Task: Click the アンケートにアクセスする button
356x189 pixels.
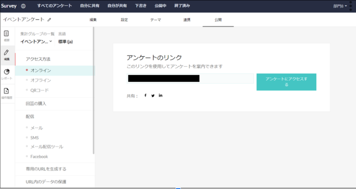Action: (x=286, y=82)
